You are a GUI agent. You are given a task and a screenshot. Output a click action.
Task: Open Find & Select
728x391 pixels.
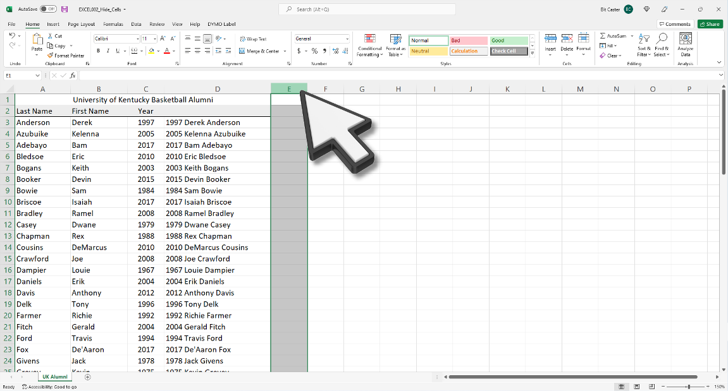click(x=661, y=45)
